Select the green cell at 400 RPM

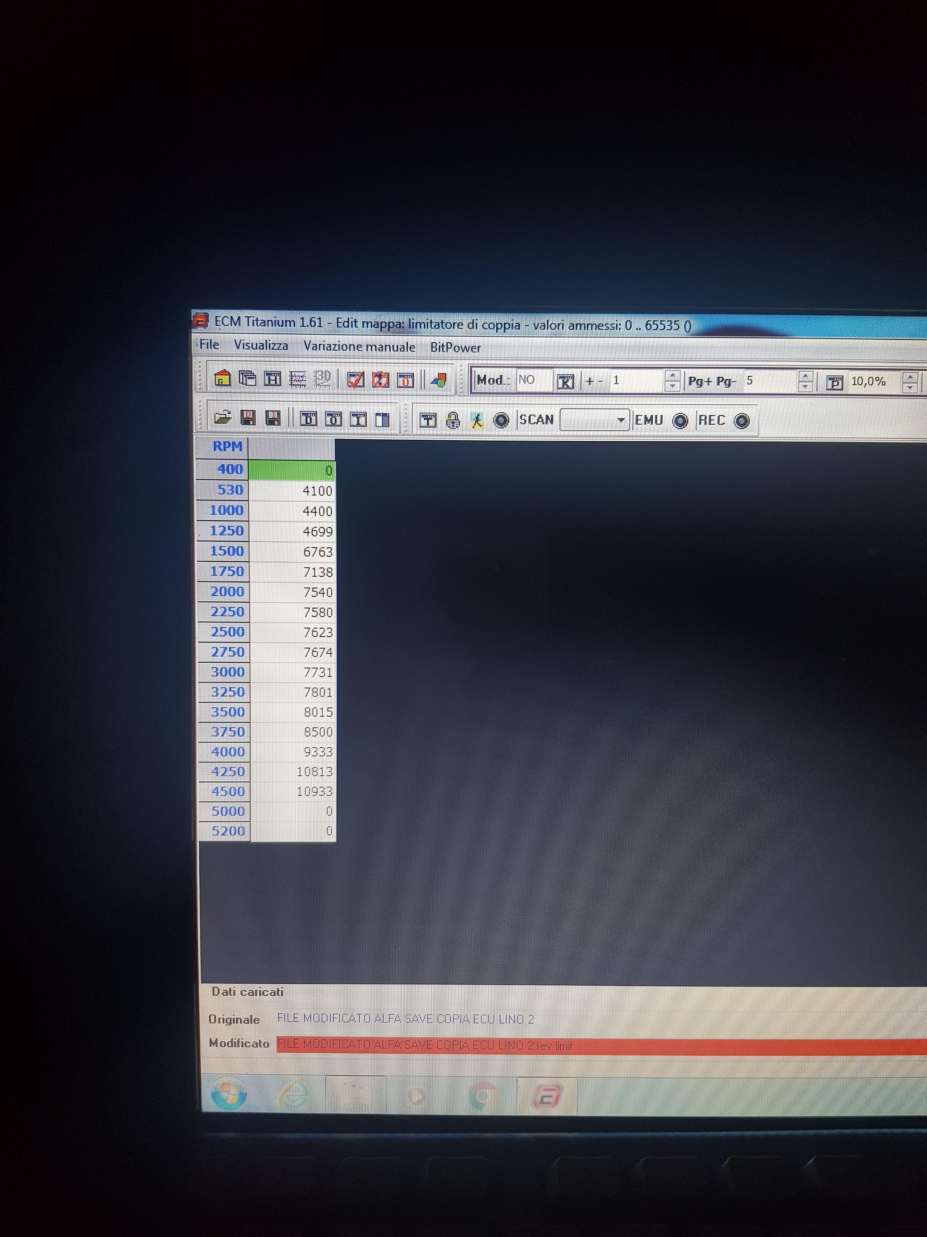coord(292,470)
